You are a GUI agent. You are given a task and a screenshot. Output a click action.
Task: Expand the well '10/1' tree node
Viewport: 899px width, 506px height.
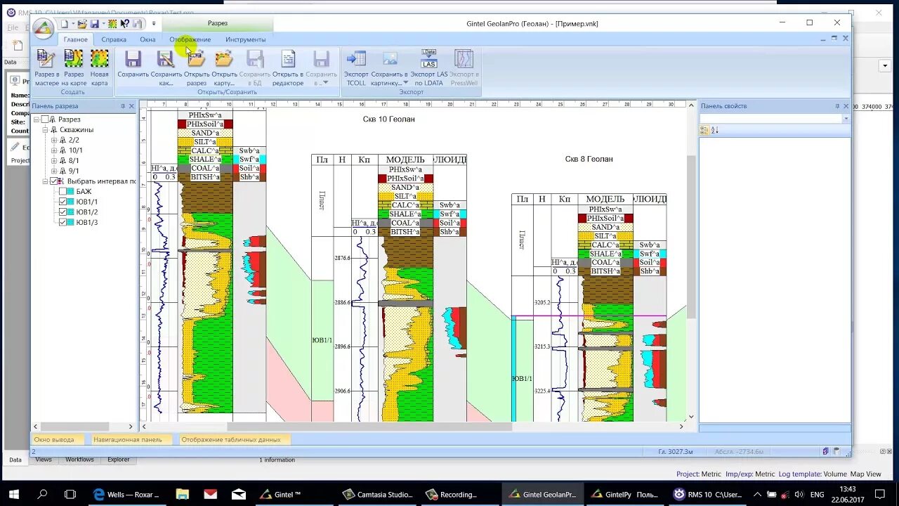pos(54,150)
